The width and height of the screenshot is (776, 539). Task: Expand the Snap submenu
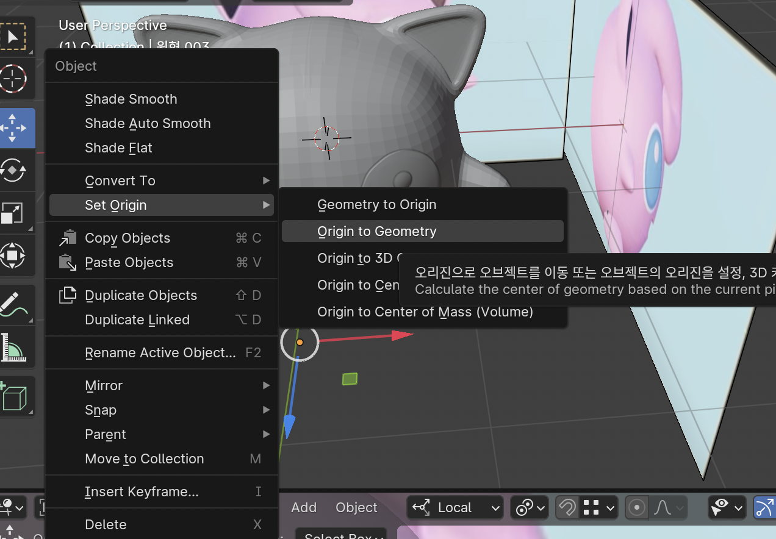pos(162,410)
